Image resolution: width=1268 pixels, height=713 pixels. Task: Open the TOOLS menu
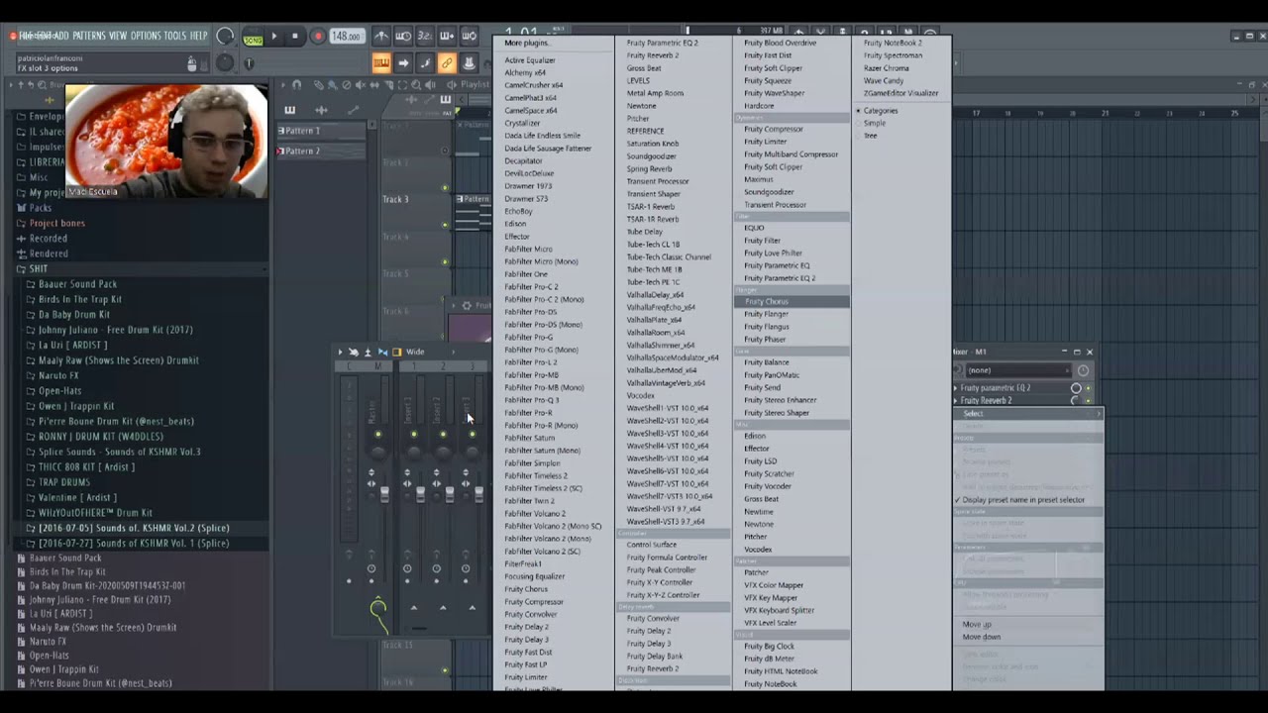[175, 36]
